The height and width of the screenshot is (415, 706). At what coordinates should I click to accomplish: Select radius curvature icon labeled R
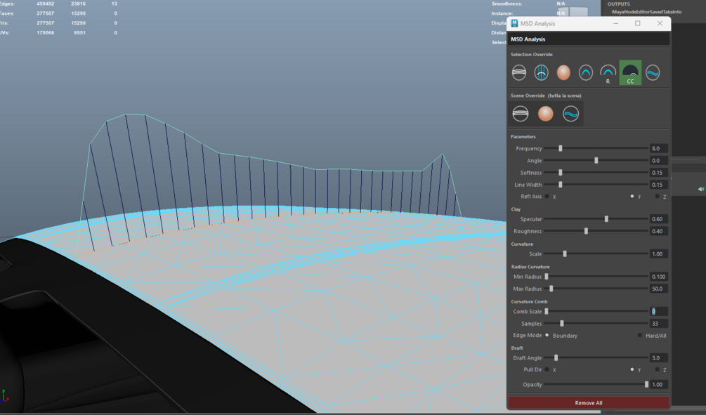point(608,73)
